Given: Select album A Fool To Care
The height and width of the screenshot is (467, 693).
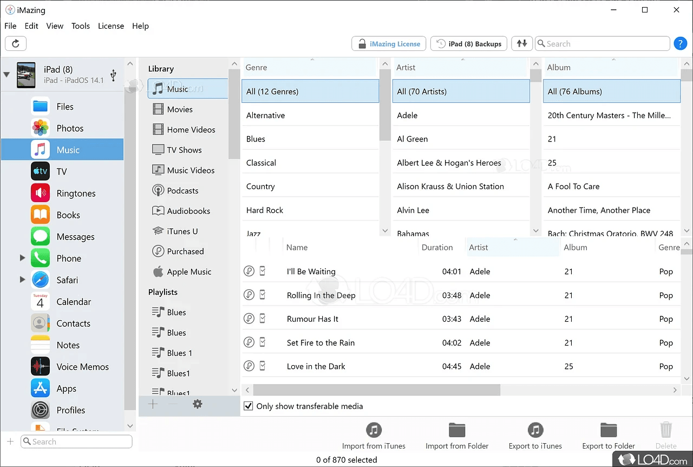Looking at the screenshot, I should pyautogui.click(x=612, y=186).
